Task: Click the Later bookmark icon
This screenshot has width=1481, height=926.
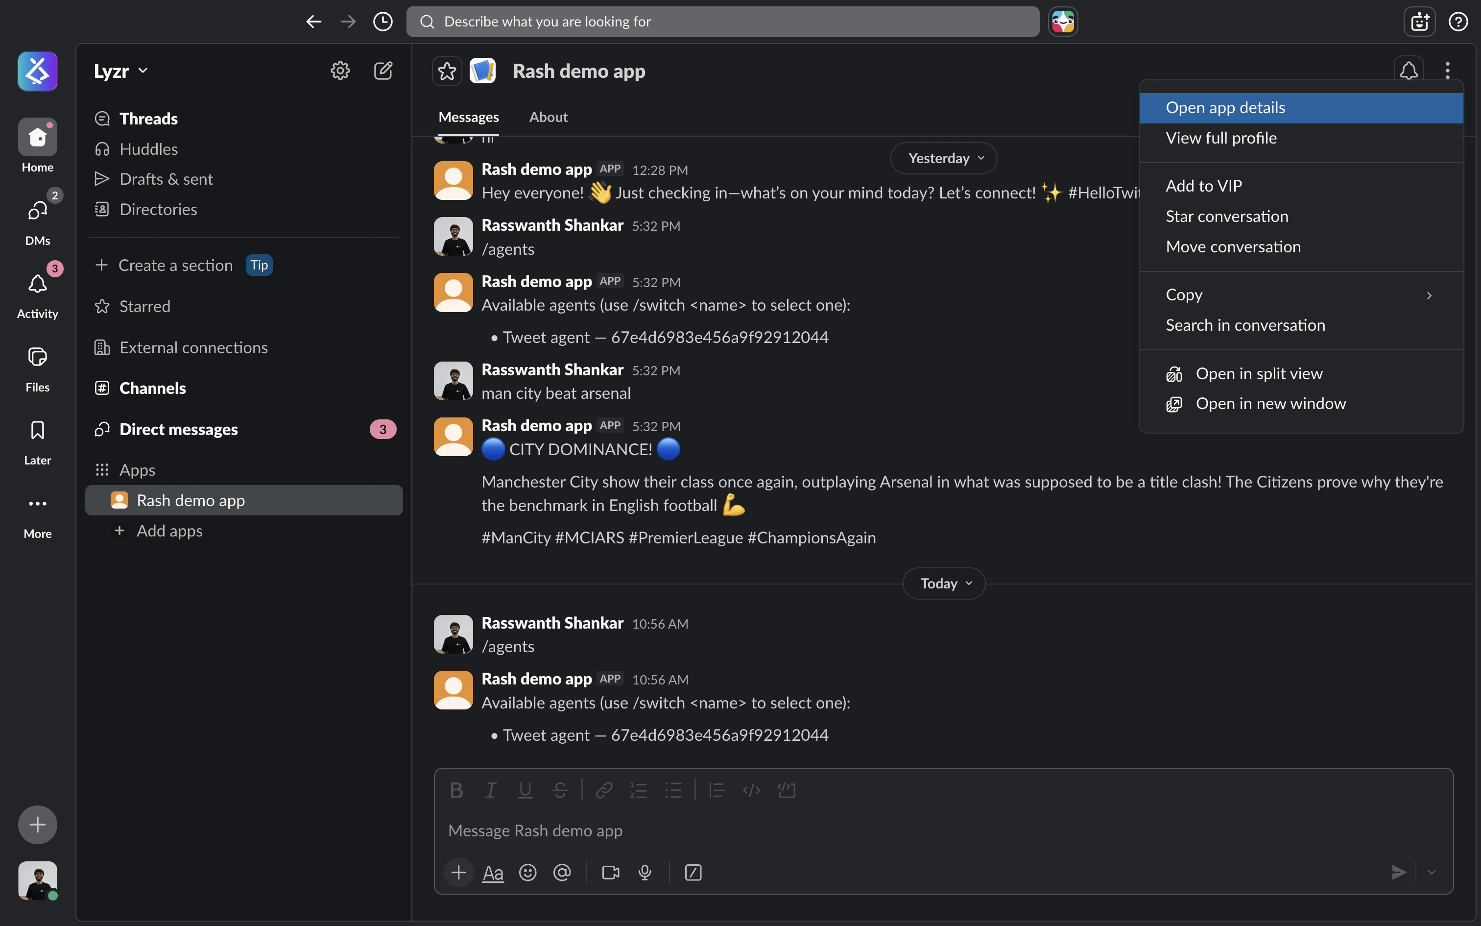Action: click(x=37, y=431)
